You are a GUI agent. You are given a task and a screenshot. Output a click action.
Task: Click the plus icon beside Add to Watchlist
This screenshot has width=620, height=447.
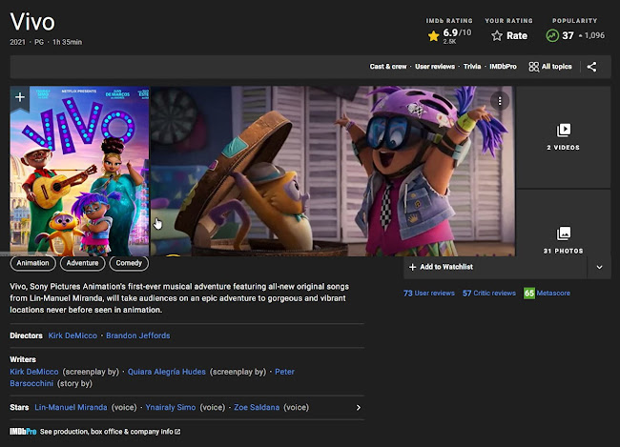coord(412,267)
